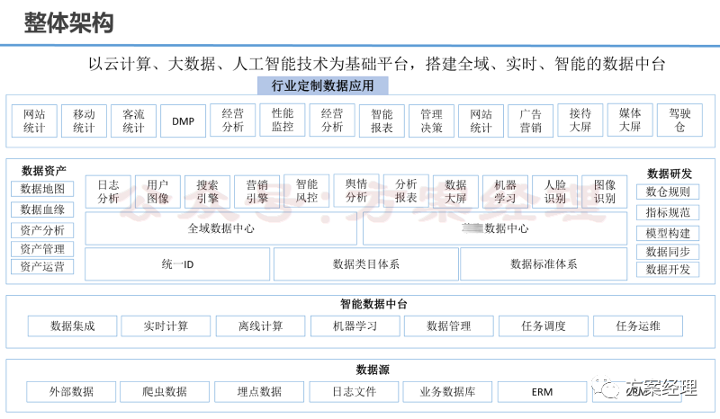This screenshot has width=720, height=419.
Task: Click the ERM box
Action: (543, 392)
